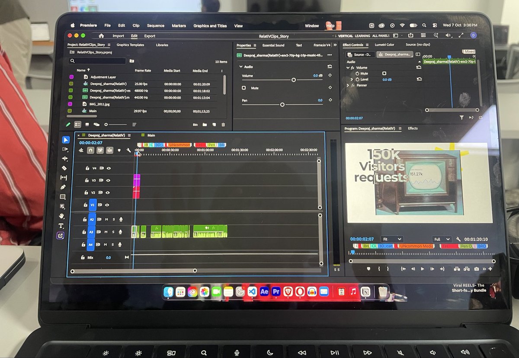Add a marker in the timeline
Image resolution: width=519 pixels, height=358 pixels.
point(119,150)
